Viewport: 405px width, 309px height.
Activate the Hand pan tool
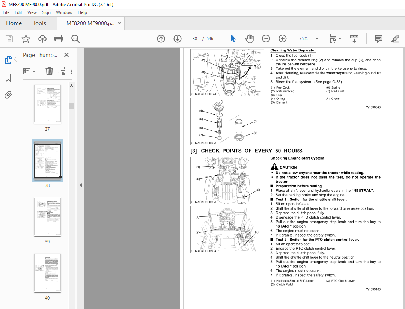250,39
